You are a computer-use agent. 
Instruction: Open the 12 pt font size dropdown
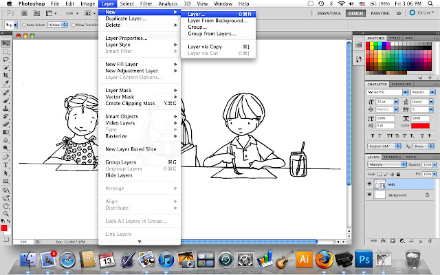(x=396, y=102)
